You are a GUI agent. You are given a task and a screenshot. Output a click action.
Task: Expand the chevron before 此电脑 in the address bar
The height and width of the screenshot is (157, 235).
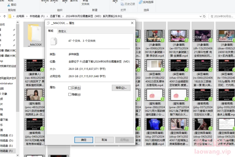(x=14, y=16)
